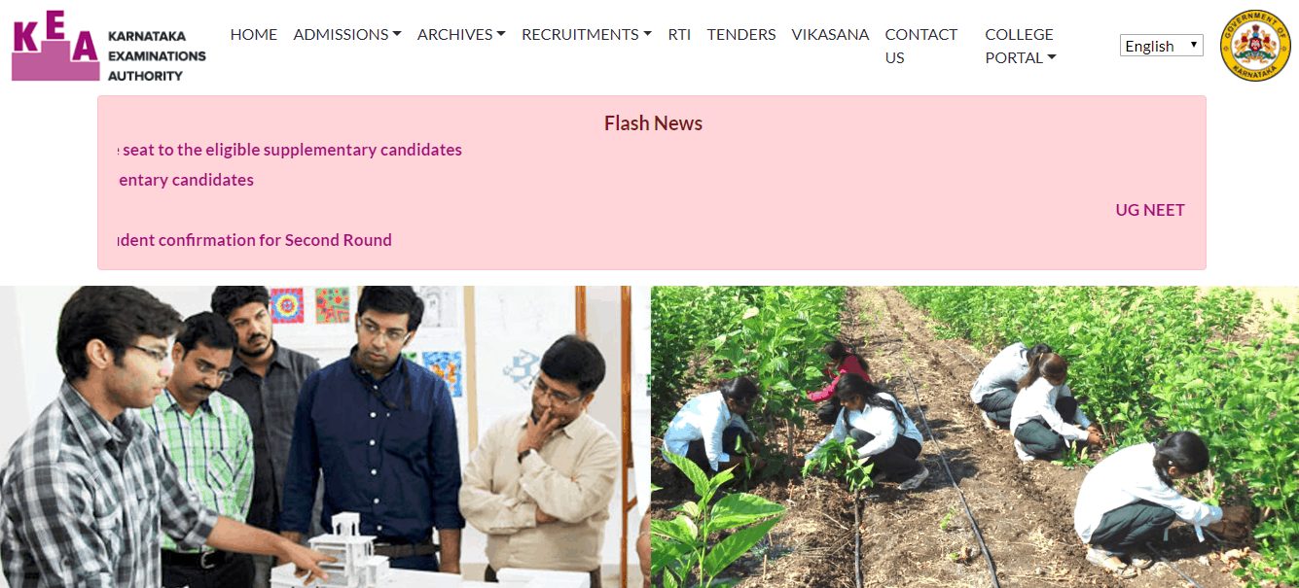Expand the RECRUITMENTS dropdown menu
1299x588 pixels.
(x=587, y=34)
